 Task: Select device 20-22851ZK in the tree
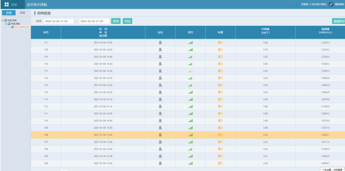click(22, 27)
